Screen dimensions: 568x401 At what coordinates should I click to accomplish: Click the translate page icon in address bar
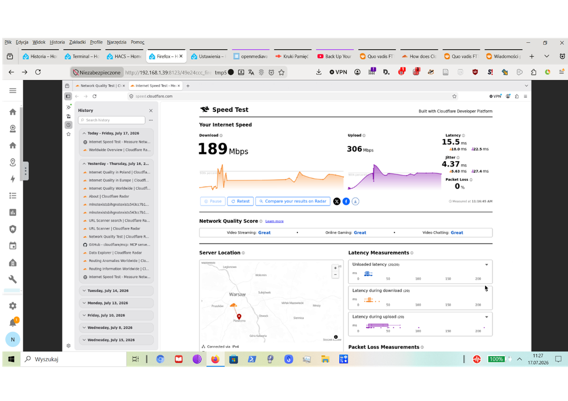[251, 72]
